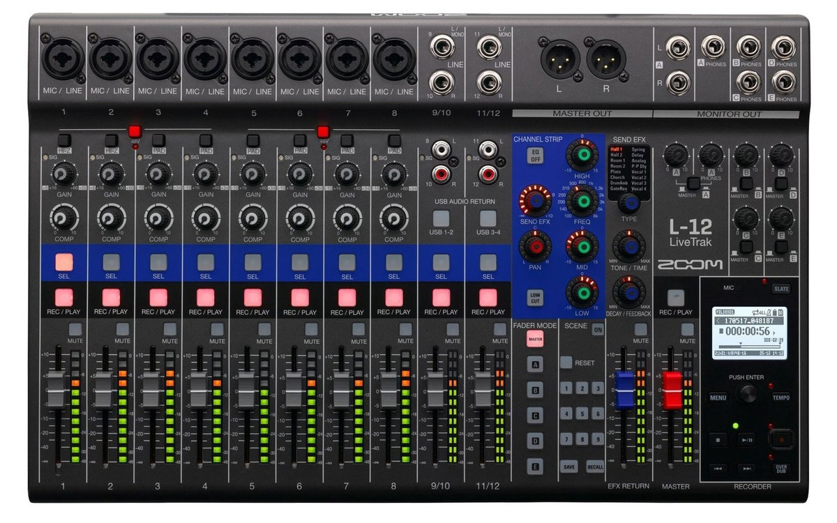The width and height of the screenshot is (837, 523).
Task: Click the effect TYPE selector knob
Action: (629, 202)
